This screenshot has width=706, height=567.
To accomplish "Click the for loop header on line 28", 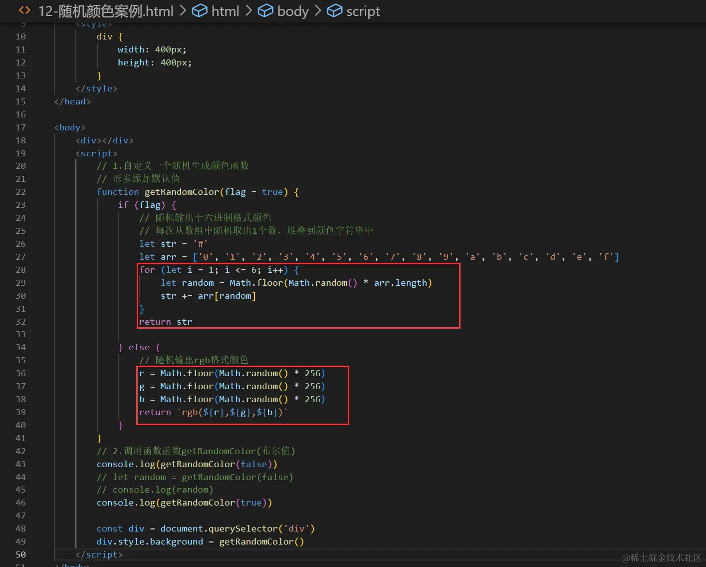I will 219,270.
